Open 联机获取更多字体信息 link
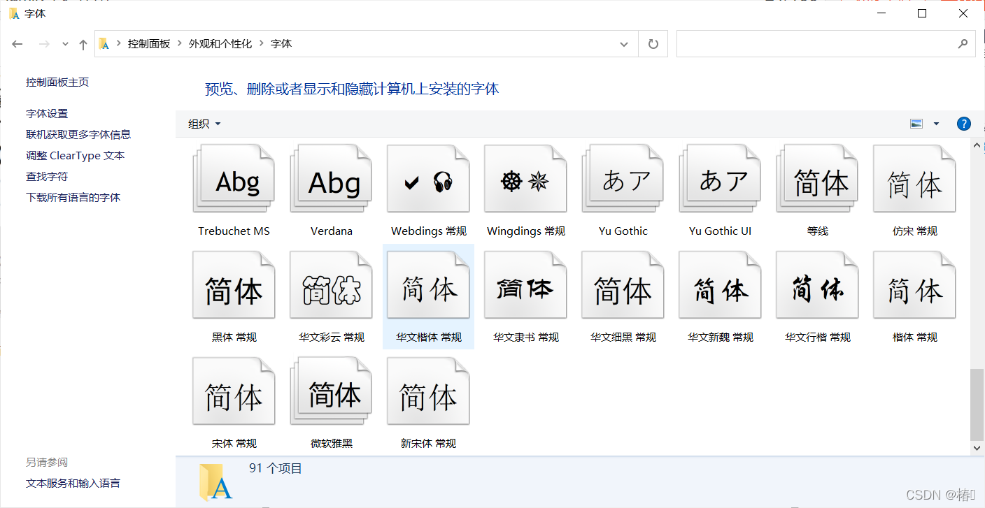Viewport: 985px width, 508px height. pos(78,134)
